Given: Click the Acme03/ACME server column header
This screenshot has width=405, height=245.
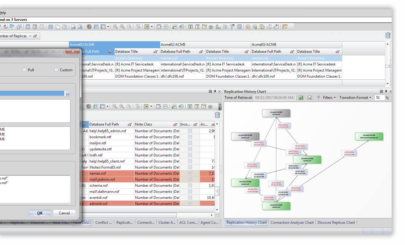Looking at the screenshot, I should tap(296, 45).
